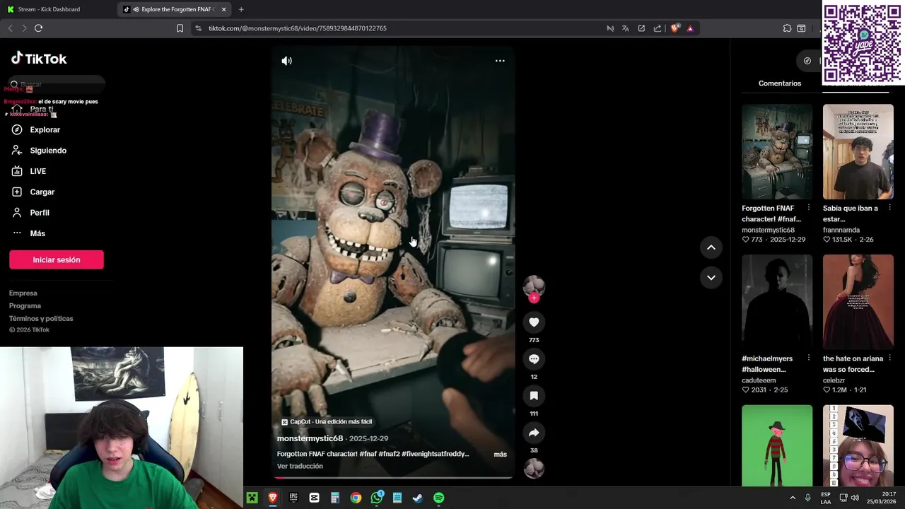905x509 pixels.
Task: Open the browser extensions puzzle icon
Action: pos(787,28)
